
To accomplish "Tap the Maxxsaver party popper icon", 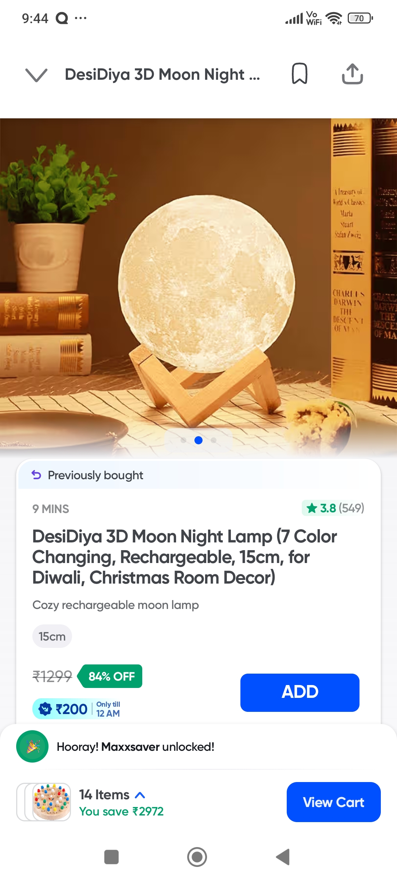I will click(x=32, y=746).
